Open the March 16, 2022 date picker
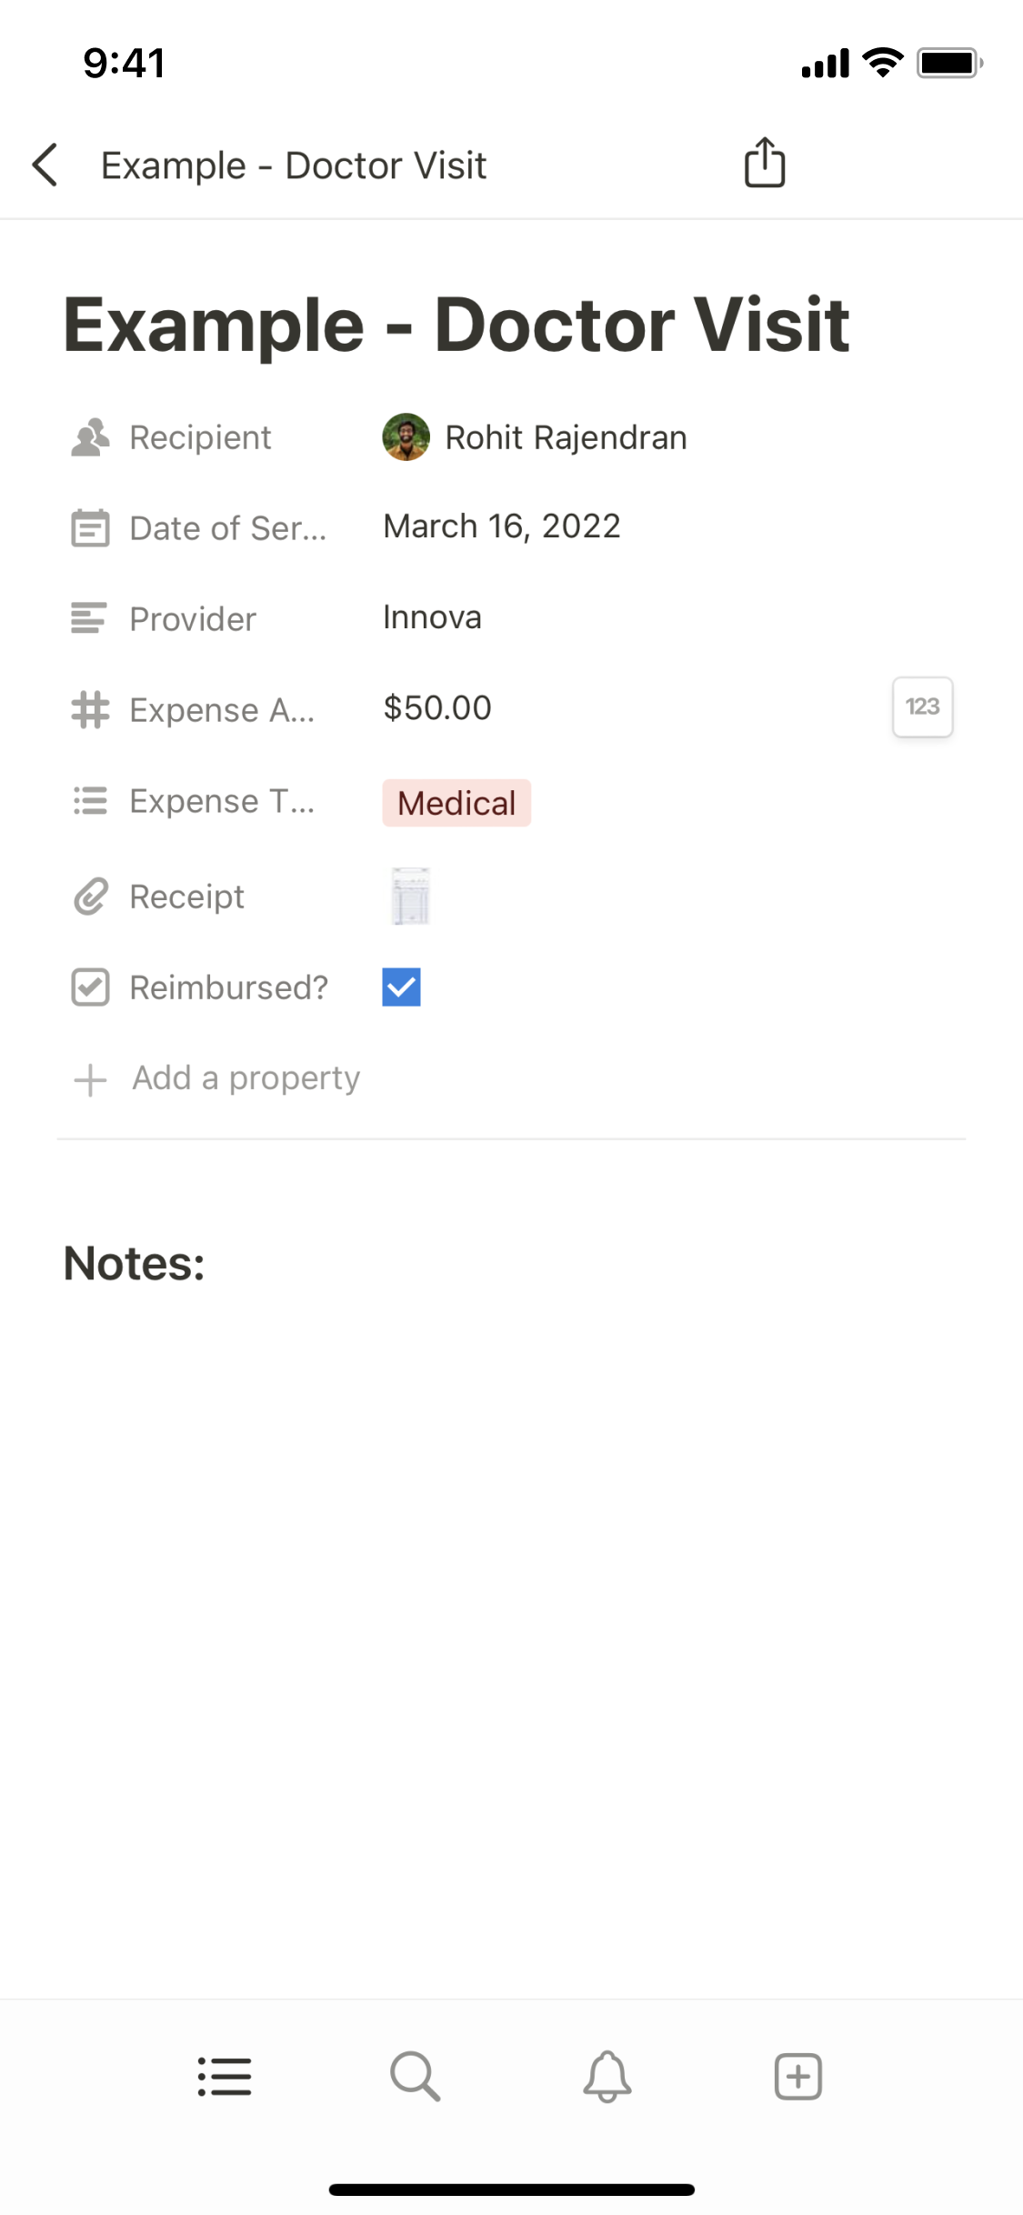 (x=502, y=526)
